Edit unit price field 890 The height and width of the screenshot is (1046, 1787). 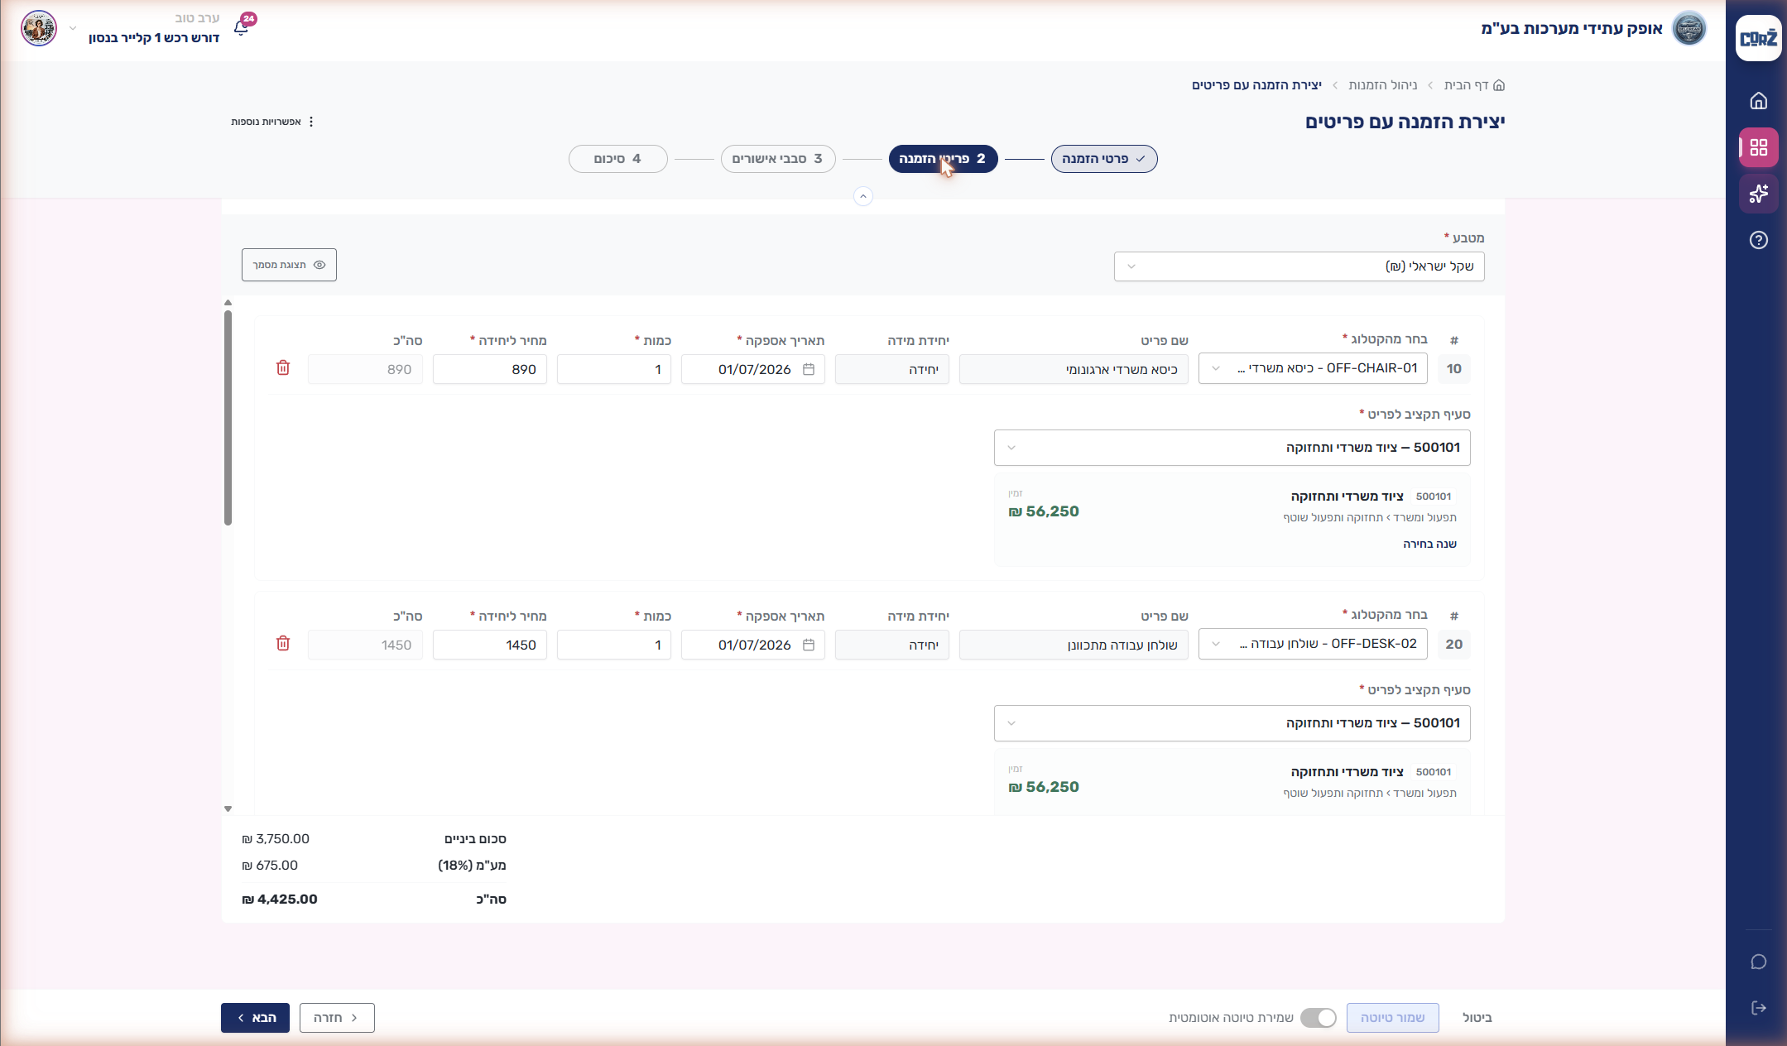coord(490,369)
